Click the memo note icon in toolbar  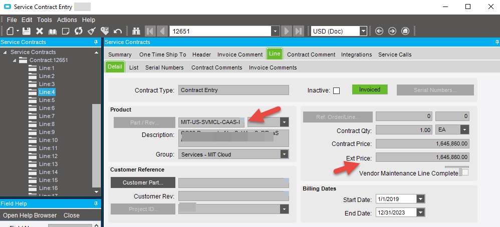(x=65, y=31)
